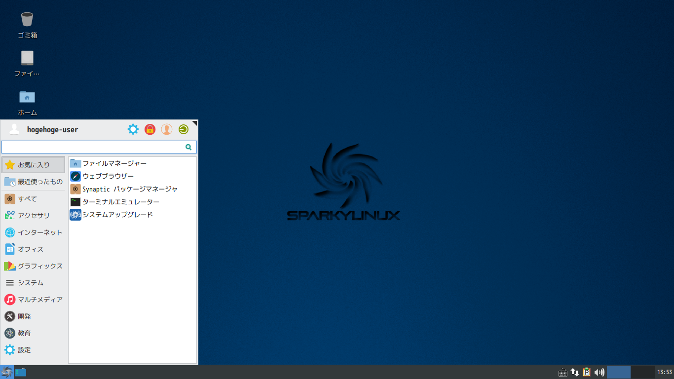674x379 pixels.
Task: Switch to the second workspace in pager
Action: pyautogui.click(x=642, y=372)
